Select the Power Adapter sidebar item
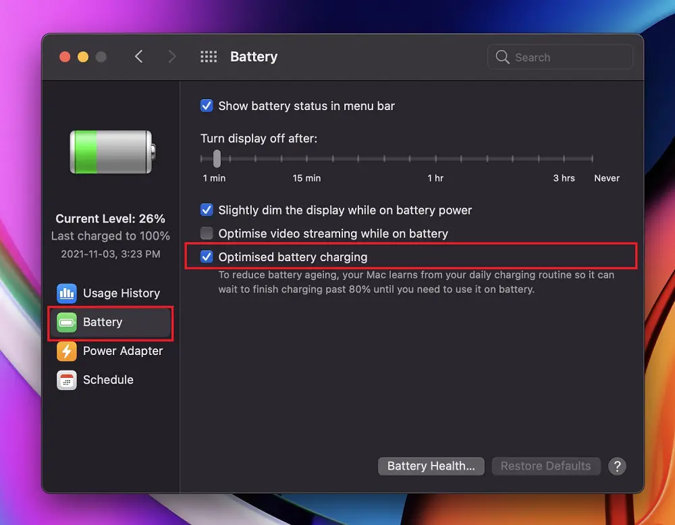 tap(122, 351)
